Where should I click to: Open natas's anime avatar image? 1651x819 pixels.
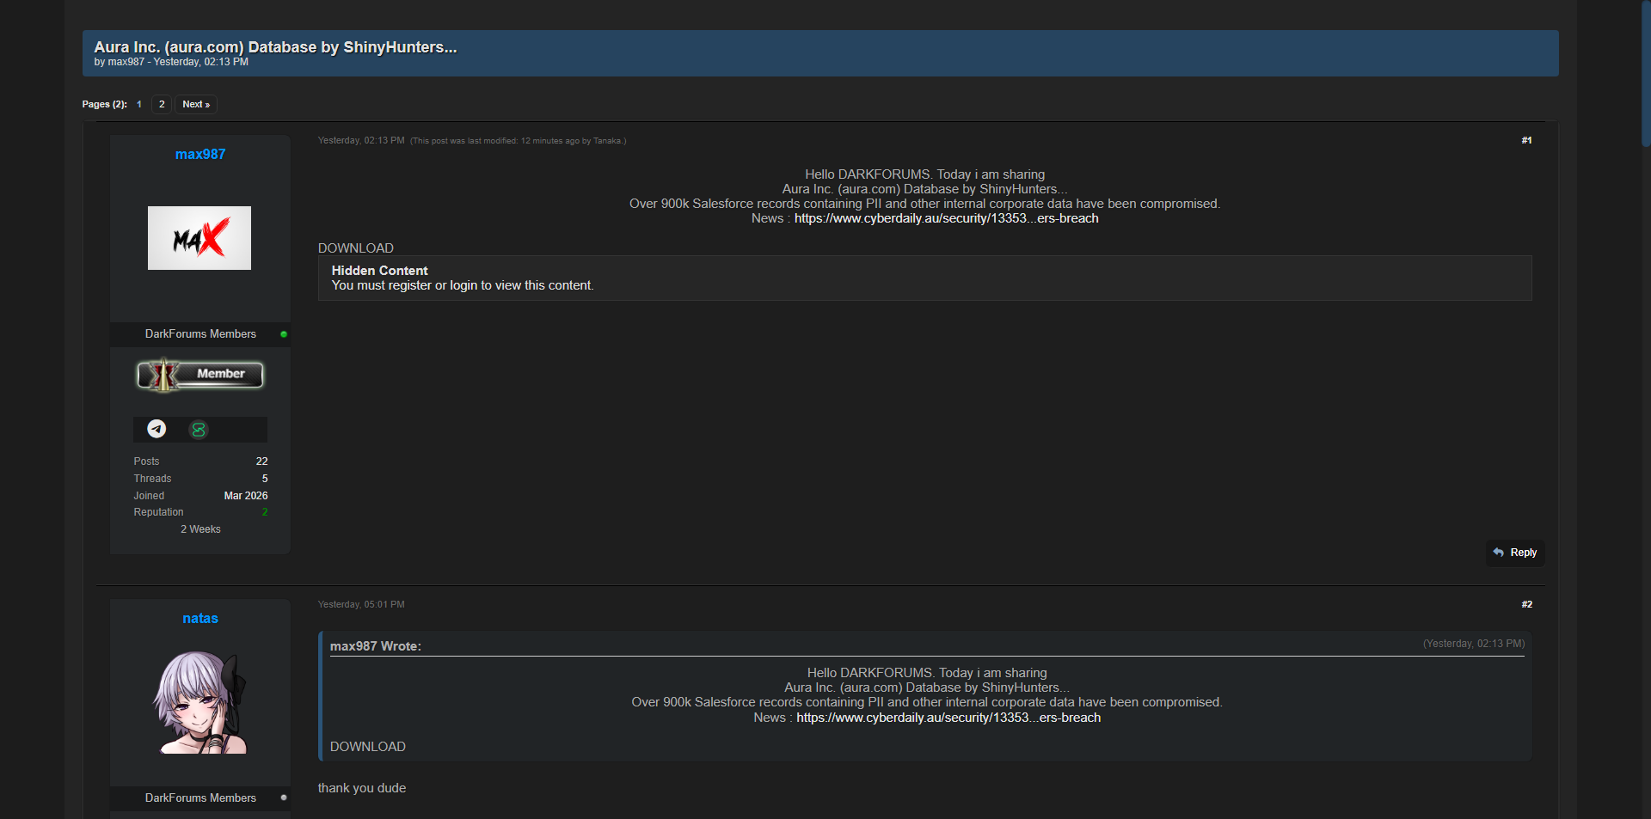(200, 702)
